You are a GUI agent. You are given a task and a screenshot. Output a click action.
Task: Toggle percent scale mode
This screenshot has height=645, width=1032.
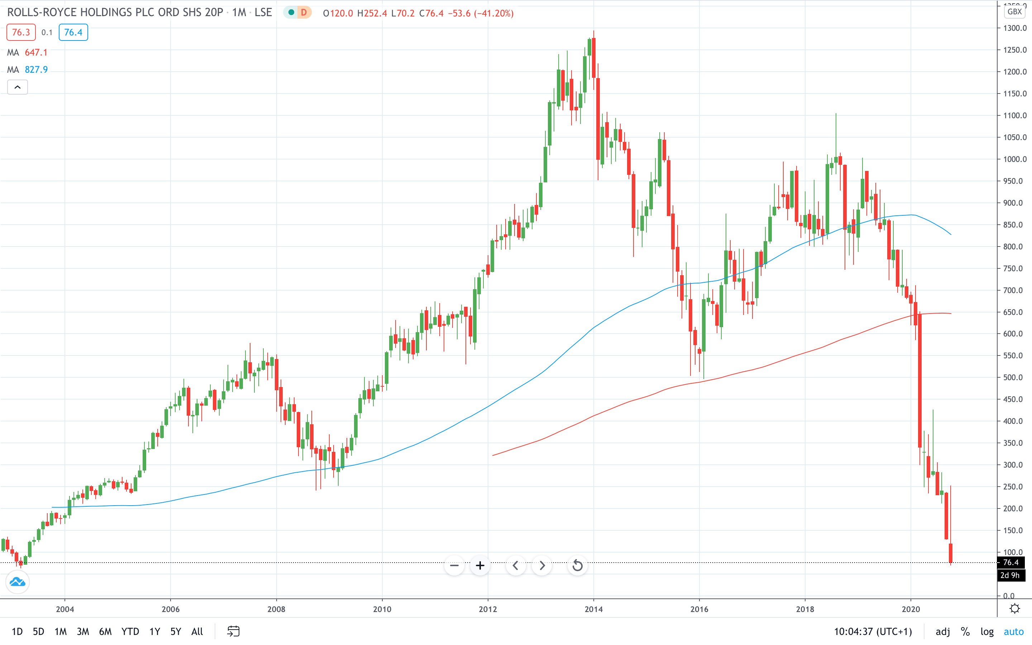pyautogui.click(x=965, y=631)
